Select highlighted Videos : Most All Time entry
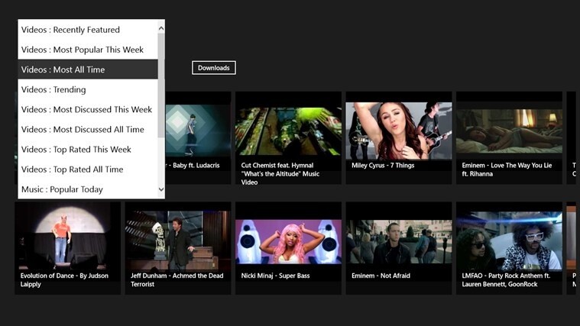Screen dimensions: 580x326 (63, 69)
